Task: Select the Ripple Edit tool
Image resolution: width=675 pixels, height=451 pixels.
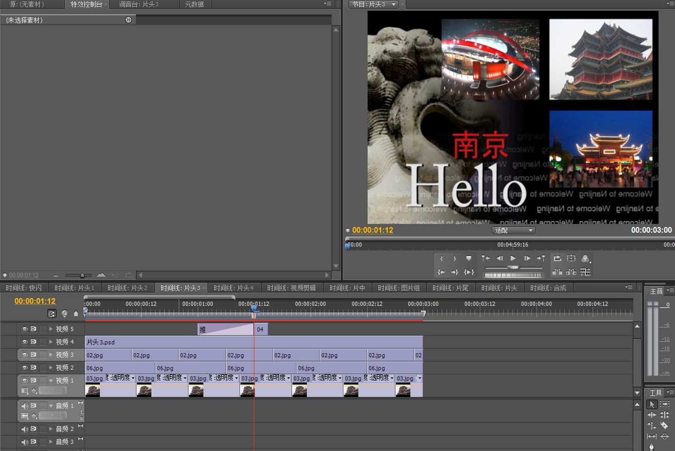Action: (x=652, y=415)
